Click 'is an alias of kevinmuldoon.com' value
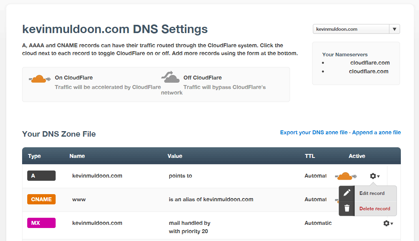The image size is (419, 241). tap(211, 199)
